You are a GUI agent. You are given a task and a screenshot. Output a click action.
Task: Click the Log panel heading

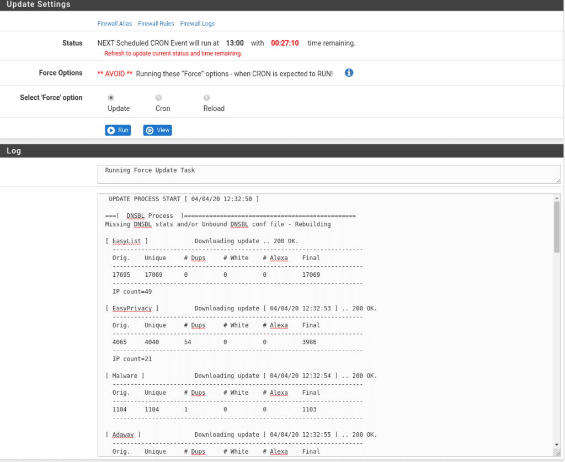point(14,151)
